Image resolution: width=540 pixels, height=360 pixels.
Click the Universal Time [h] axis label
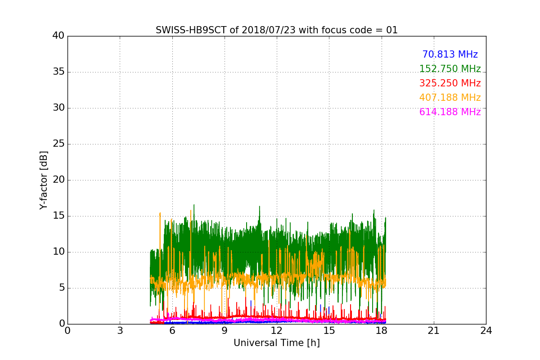coord(277,343)
